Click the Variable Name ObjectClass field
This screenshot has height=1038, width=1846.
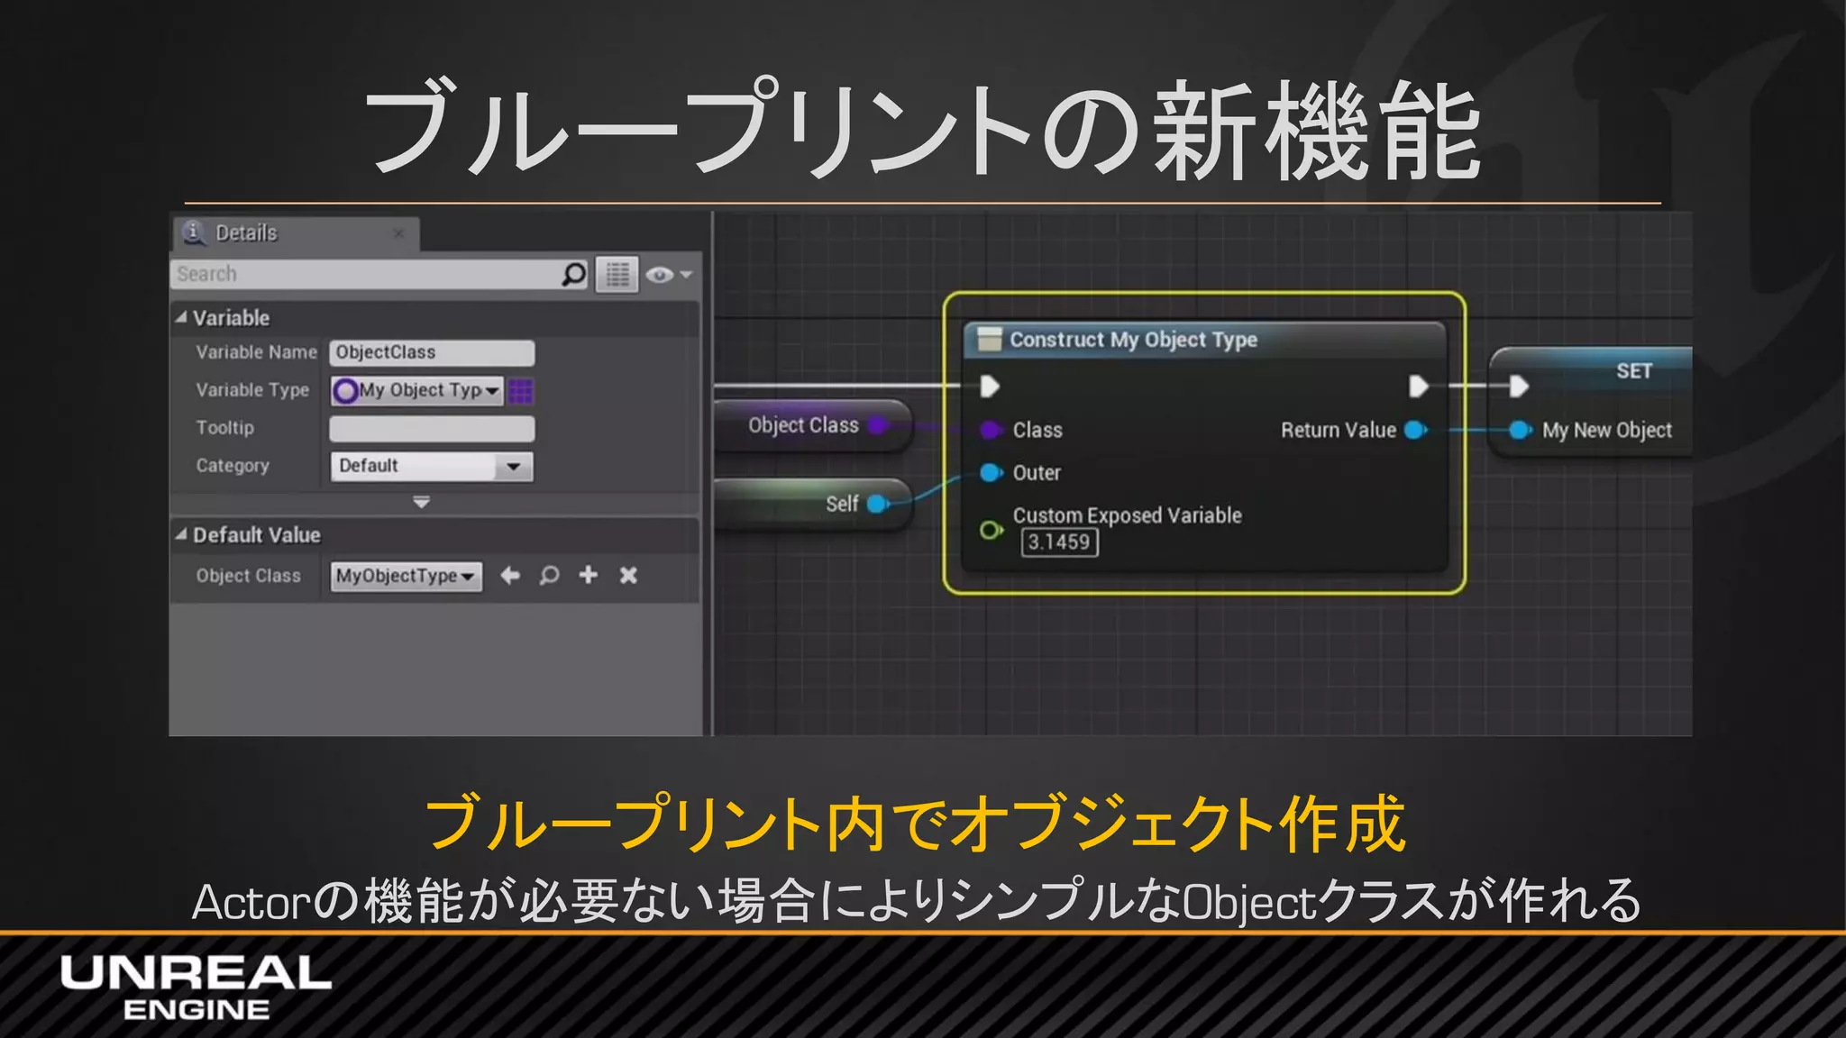click(x=432, y=352)
